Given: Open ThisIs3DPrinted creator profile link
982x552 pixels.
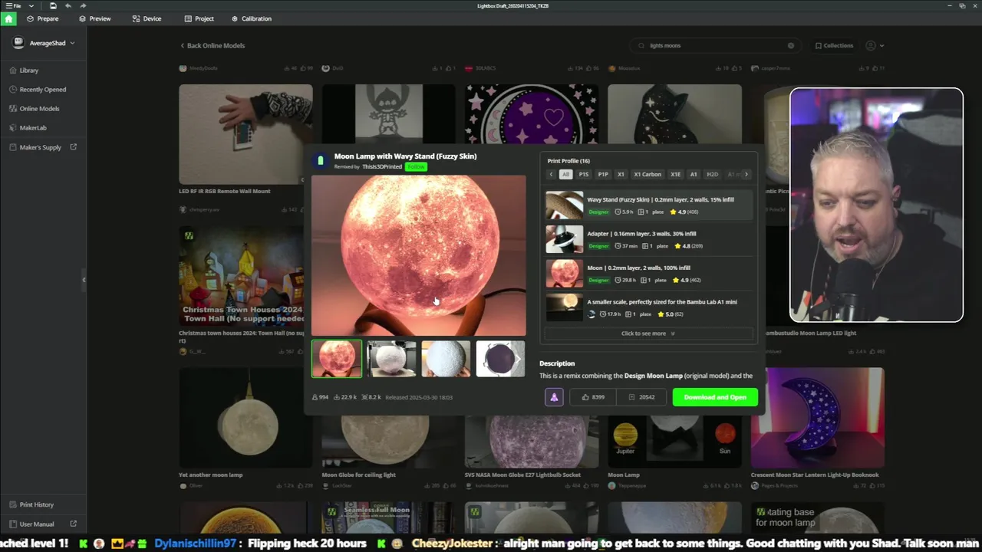Looking at the screenshot, I should [x=382, y=166].
